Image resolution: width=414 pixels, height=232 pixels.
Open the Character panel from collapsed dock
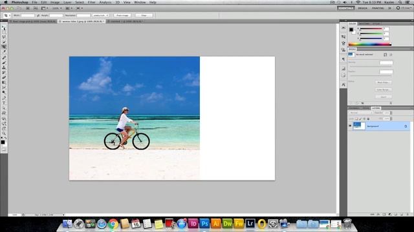(x=343, y=84)
